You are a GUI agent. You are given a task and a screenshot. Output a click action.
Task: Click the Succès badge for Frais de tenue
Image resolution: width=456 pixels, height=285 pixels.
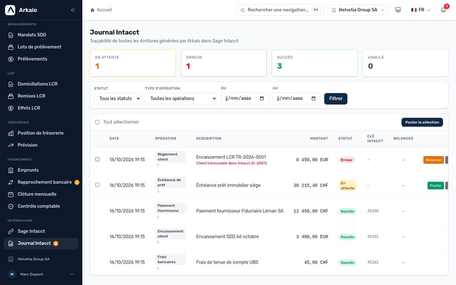pos(347,263)
